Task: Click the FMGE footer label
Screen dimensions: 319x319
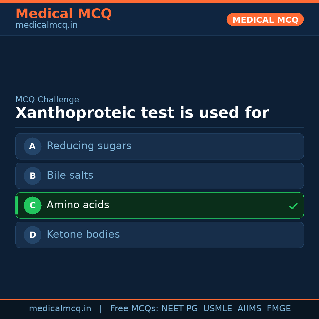Action: pyautogui.click(x=279, y=309)
